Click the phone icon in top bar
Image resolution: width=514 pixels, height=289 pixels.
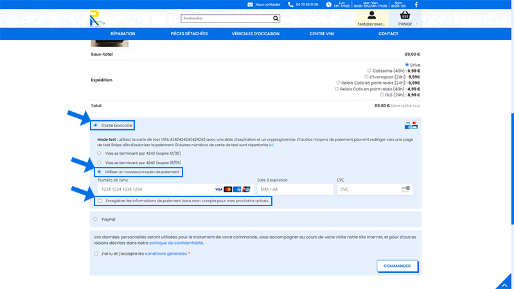point(290,4)
